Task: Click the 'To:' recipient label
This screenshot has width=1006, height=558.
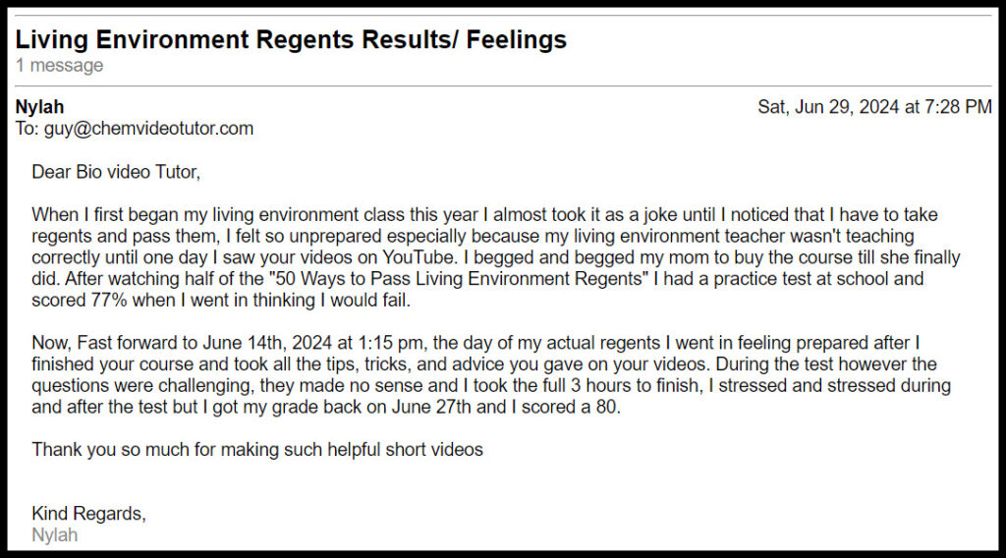Action: [x=27, y=129]
